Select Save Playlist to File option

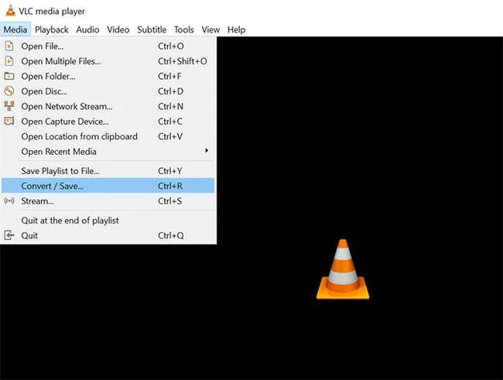pyautogui.click(x=60, y=170)
